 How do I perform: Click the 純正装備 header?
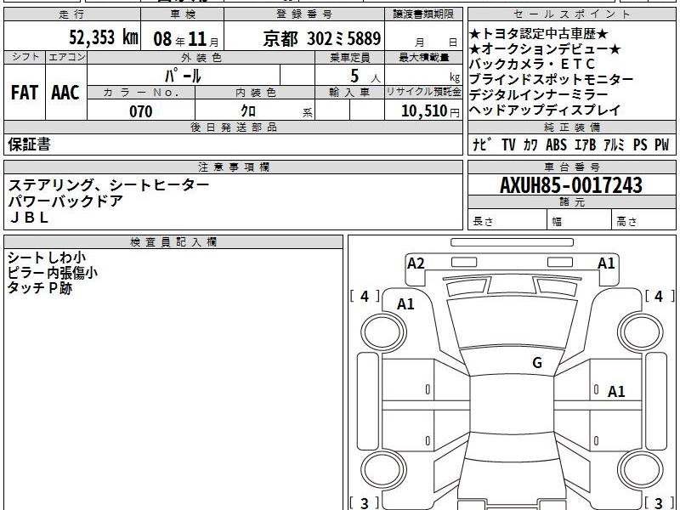571,127
